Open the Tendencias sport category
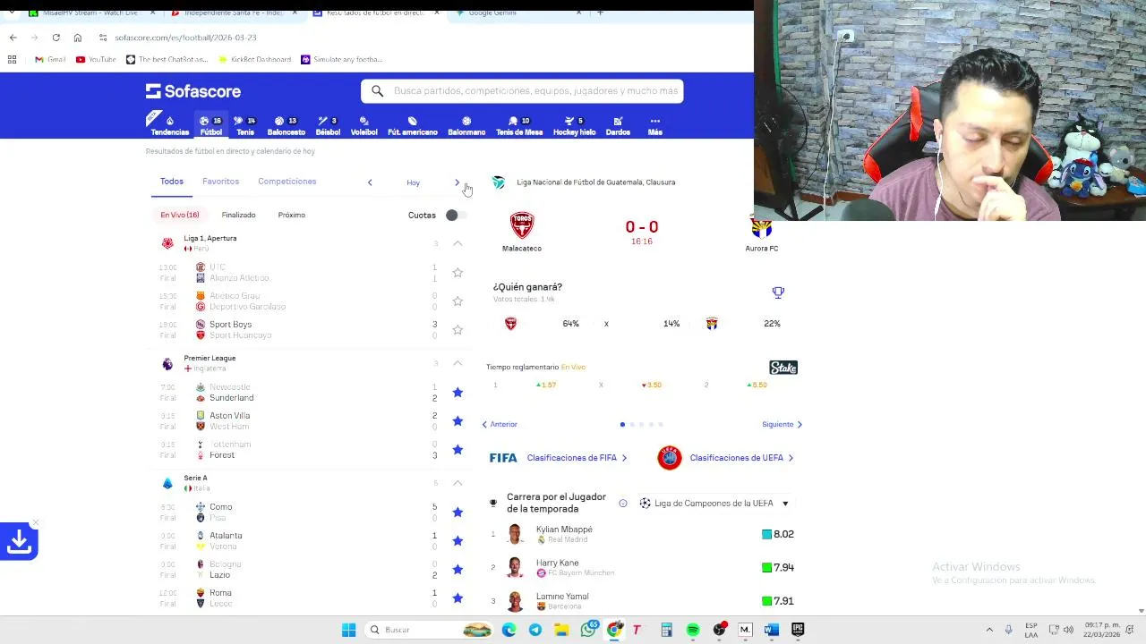This screenshot has height=644, width=1146. pyautogui.click(x=169, y=125)
